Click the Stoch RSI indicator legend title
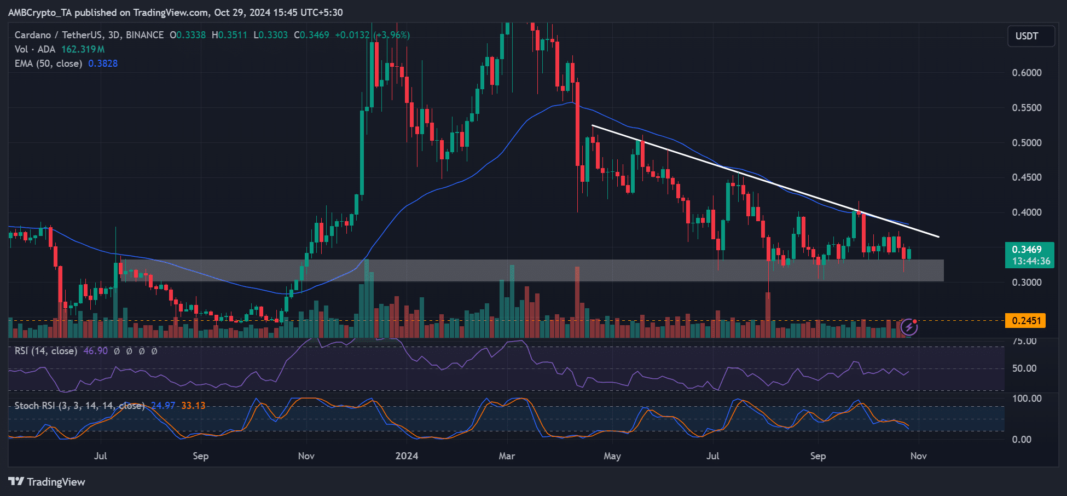The image size is (1067, 496). [79, 406]
